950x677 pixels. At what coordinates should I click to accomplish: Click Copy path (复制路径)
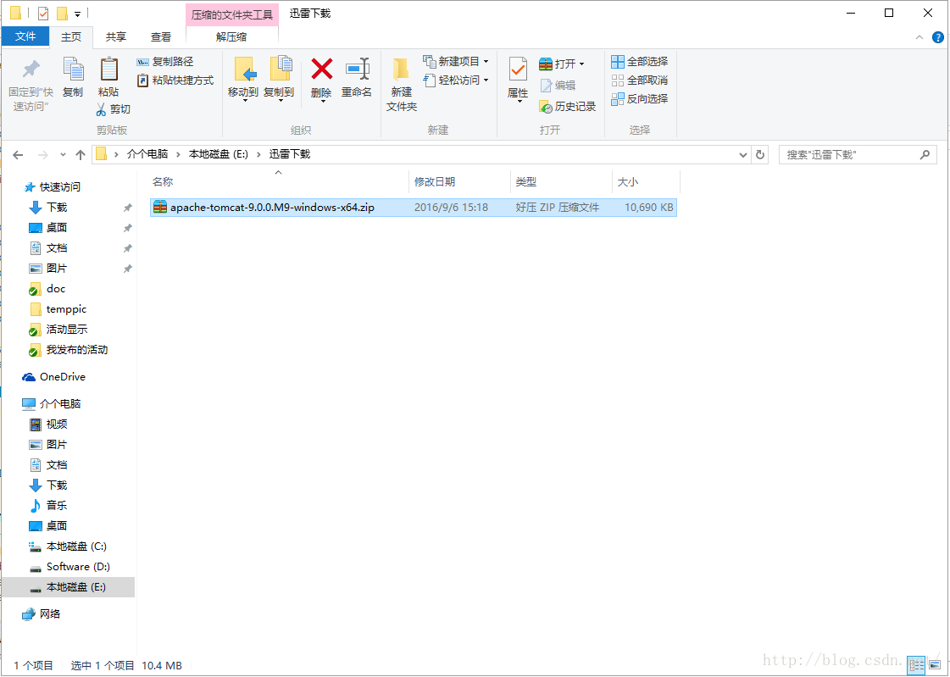coord(164,62)
